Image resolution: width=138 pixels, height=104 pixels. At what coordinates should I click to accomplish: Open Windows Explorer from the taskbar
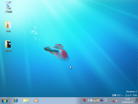point(26,101)
